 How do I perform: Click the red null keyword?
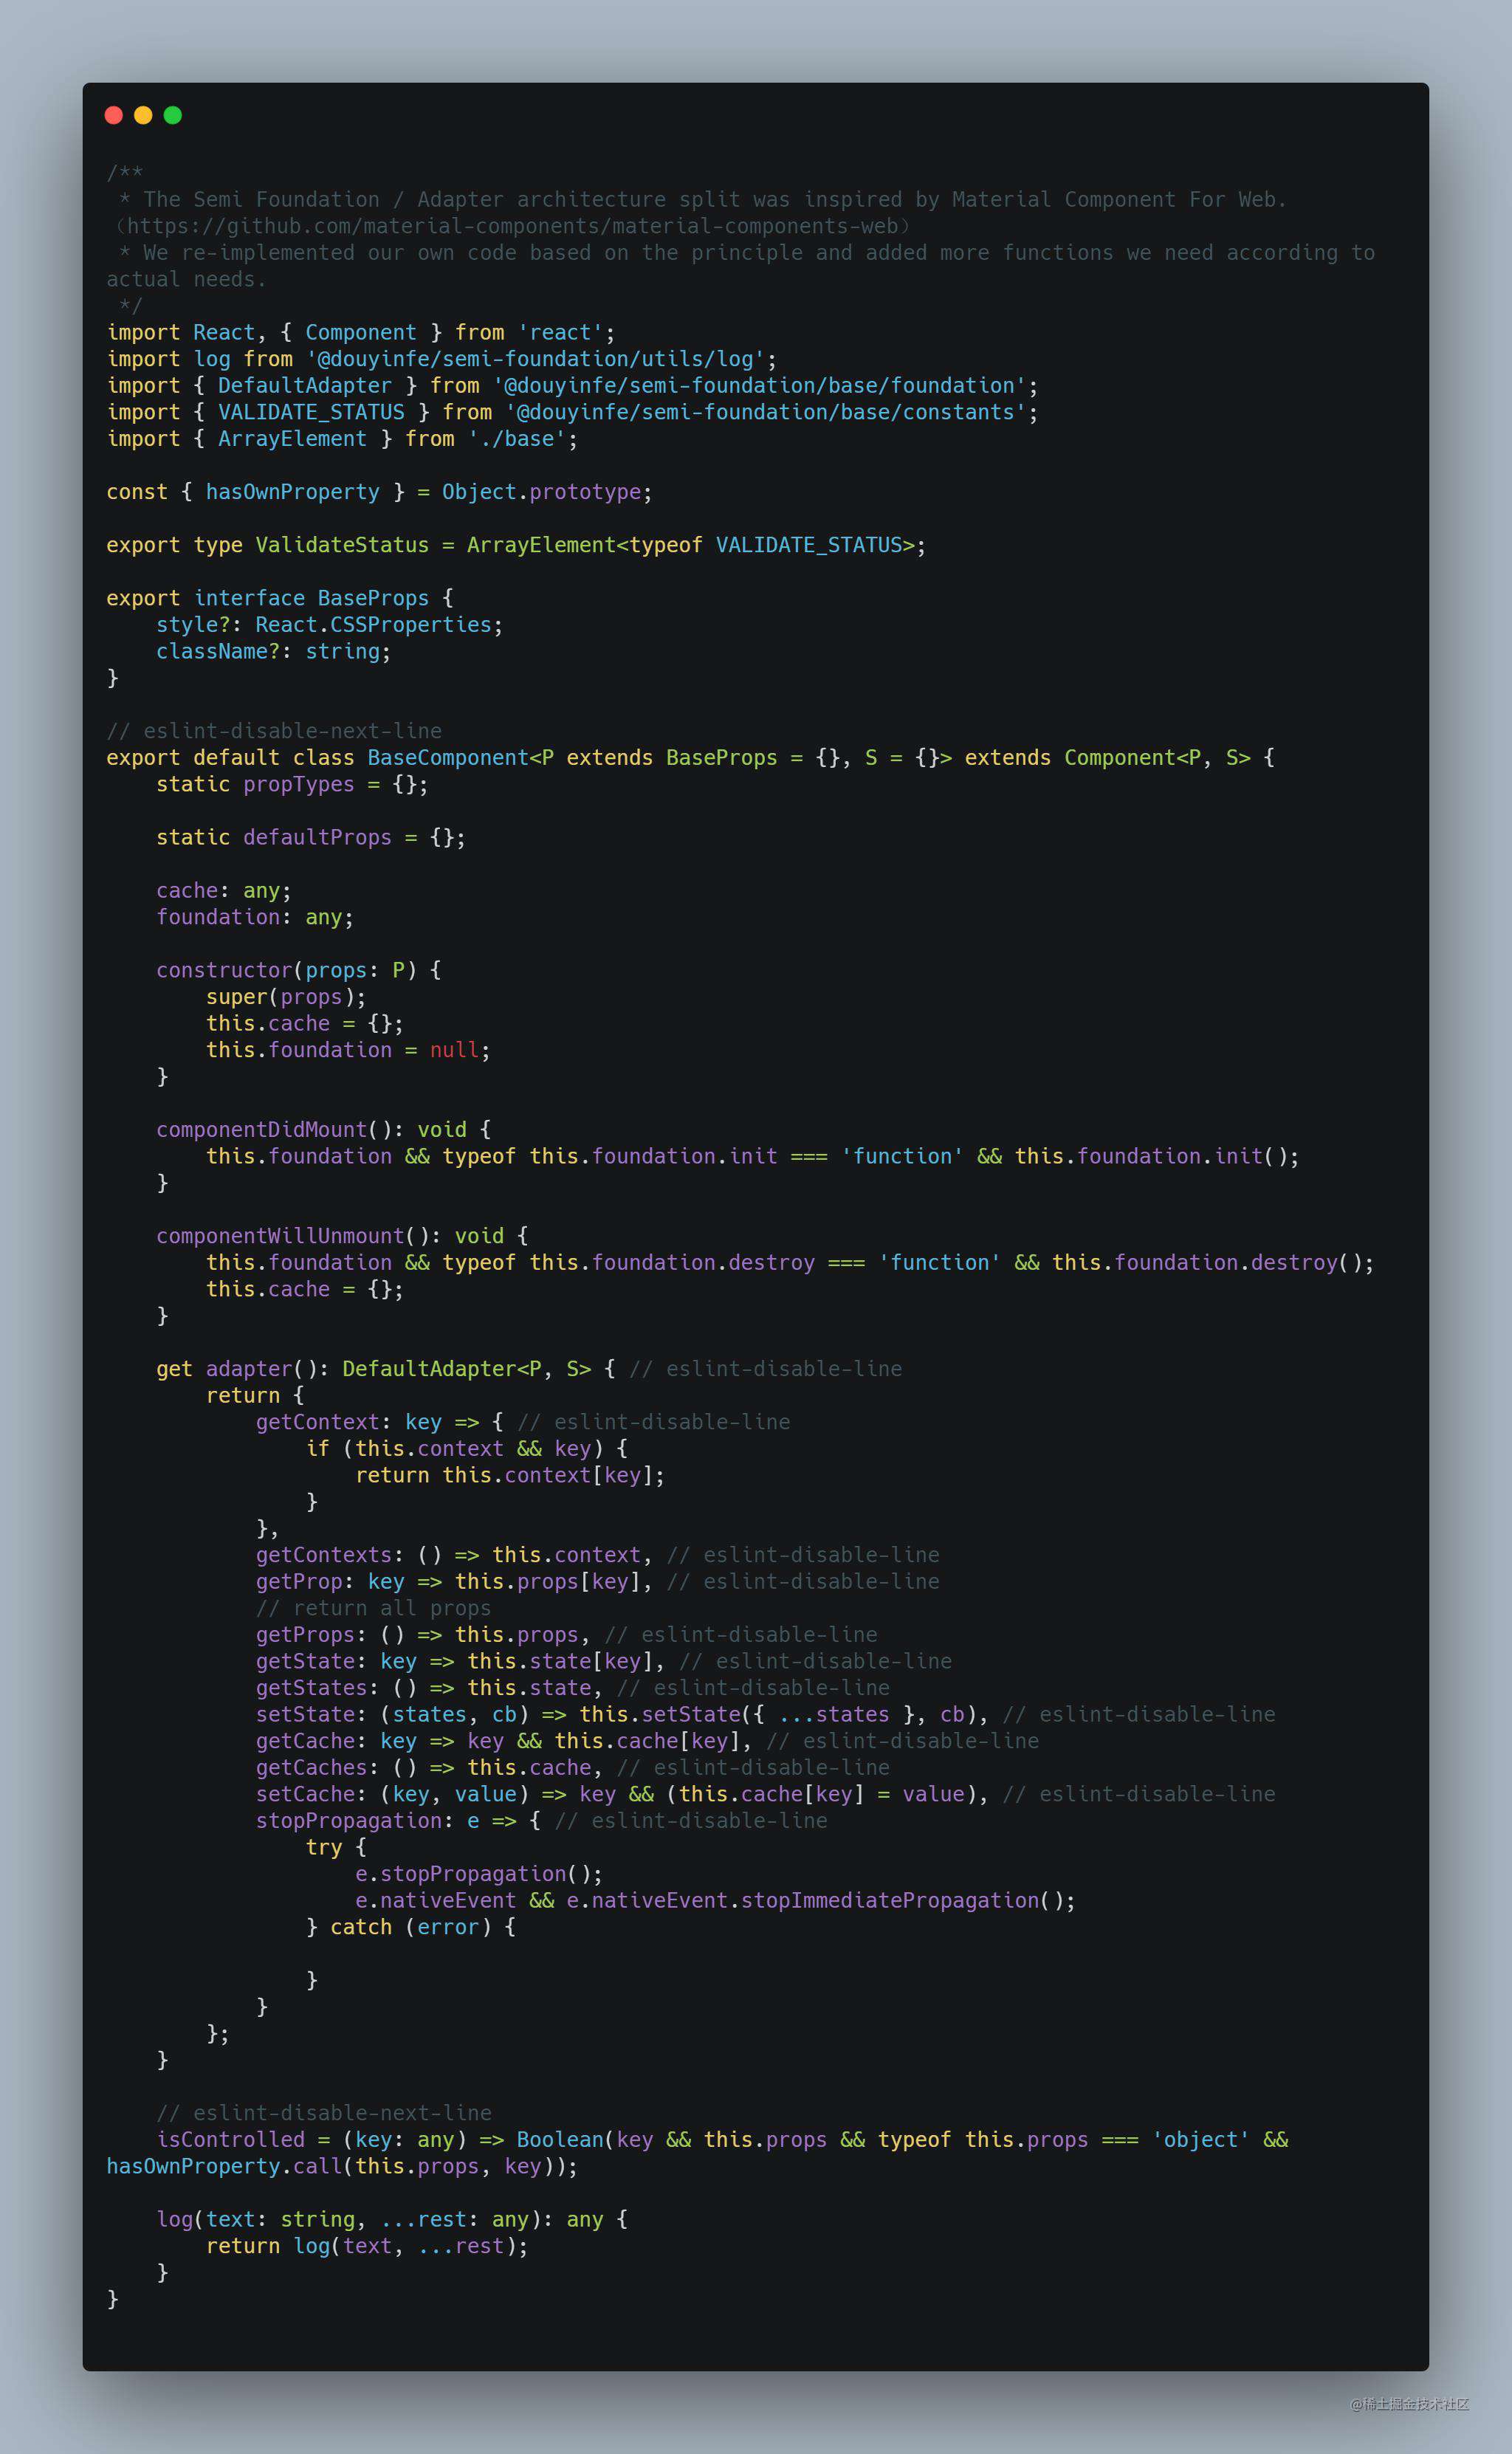click(454, 1050)
